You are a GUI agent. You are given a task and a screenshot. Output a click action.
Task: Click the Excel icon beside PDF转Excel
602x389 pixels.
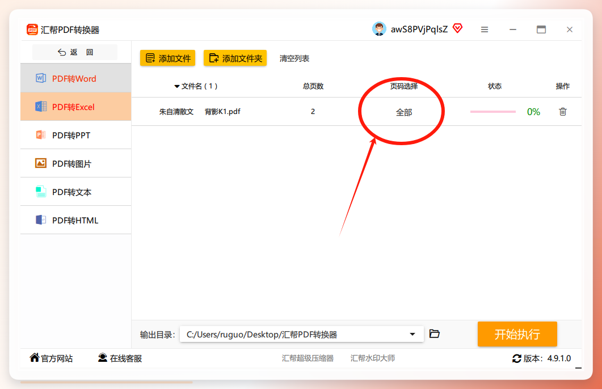(x=41, y=107)
